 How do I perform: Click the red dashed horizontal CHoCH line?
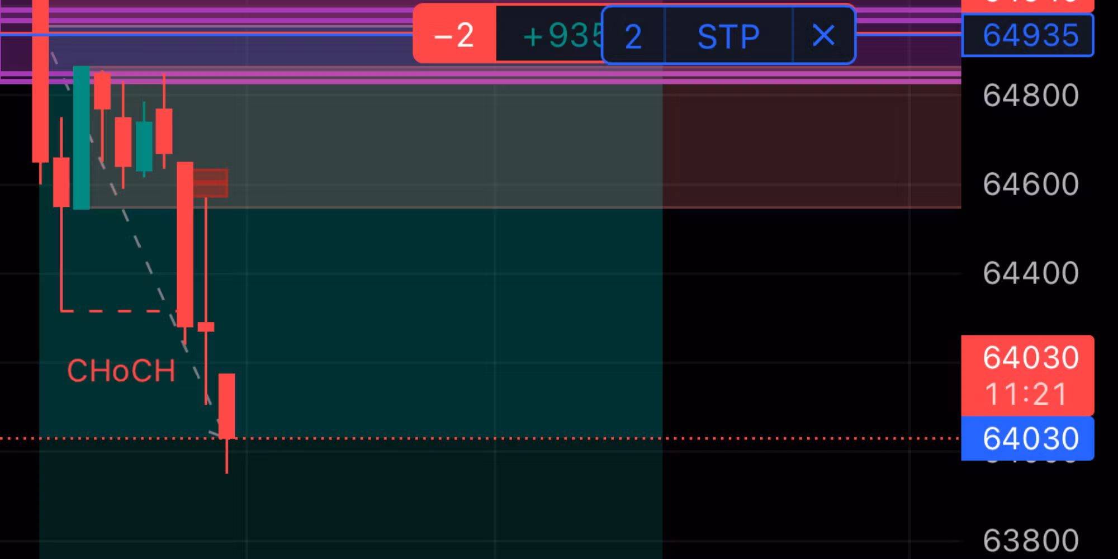tap(117, 310)
